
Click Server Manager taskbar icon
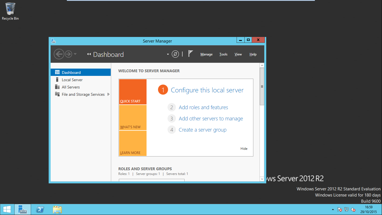[22, 209]
